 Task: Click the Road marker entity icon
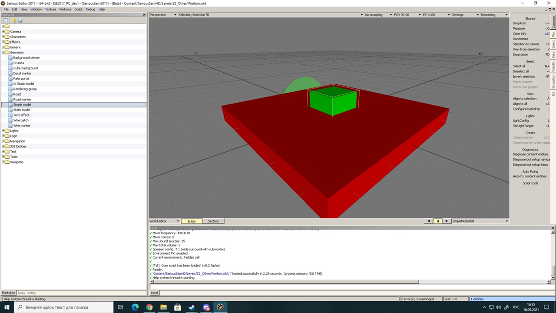click(x=10, y=100)
